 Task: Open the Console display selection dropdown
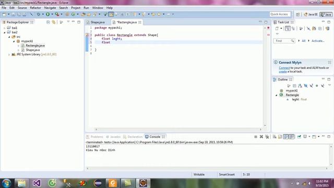(309, 137)
